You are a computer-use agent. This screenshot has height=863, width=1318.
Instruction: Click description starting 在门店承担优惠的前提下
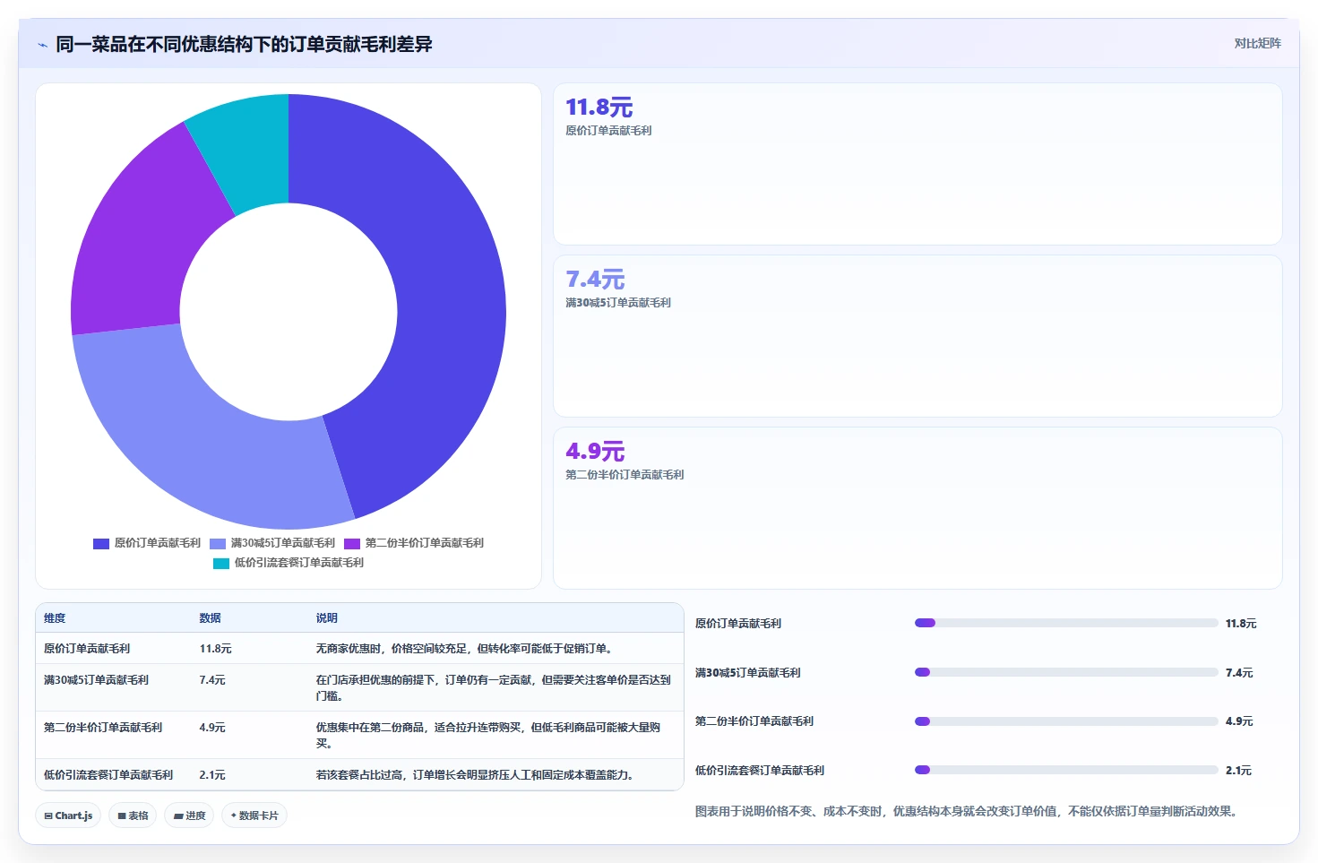[493, 688]
